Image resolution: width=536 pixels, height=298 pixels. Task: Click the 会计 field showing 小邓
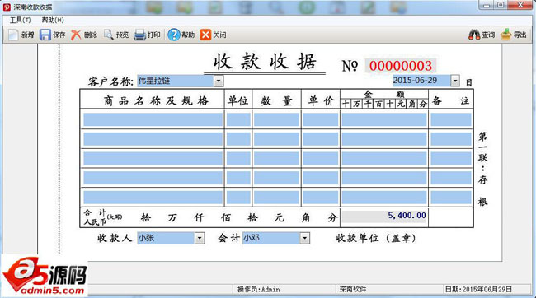tap(271, 238)
